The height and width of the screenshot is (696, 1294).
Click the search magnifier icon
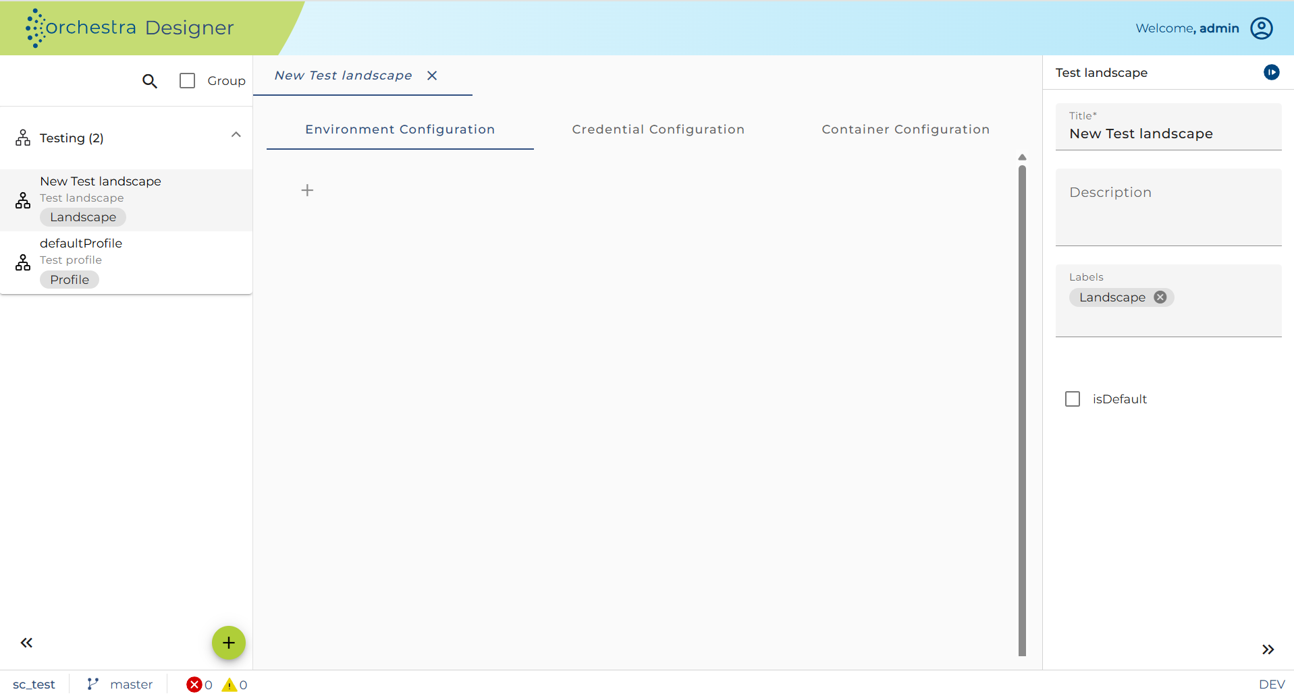pyautogui.click(x=150, y=81)
